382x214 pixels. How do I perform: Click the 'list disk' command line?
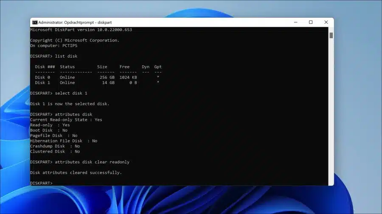pyautogui.click(x=53, y=56)
